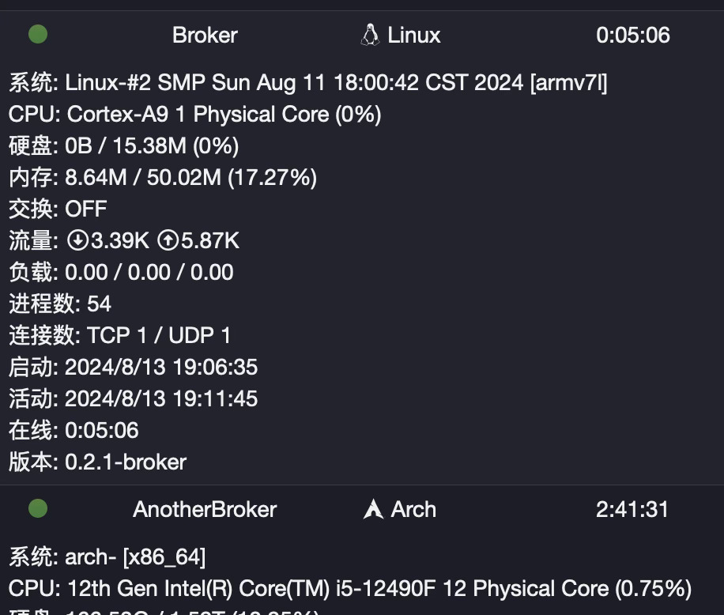The image size is (724, 615).
Task: Click the version 0.2.1-broker line
Action: pyautogui.click(x=97, y=462)
